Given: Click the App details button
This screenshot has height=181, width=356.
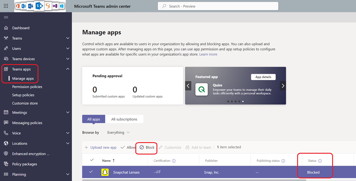Looking at the screenshot, I should [x=263, y=77].
